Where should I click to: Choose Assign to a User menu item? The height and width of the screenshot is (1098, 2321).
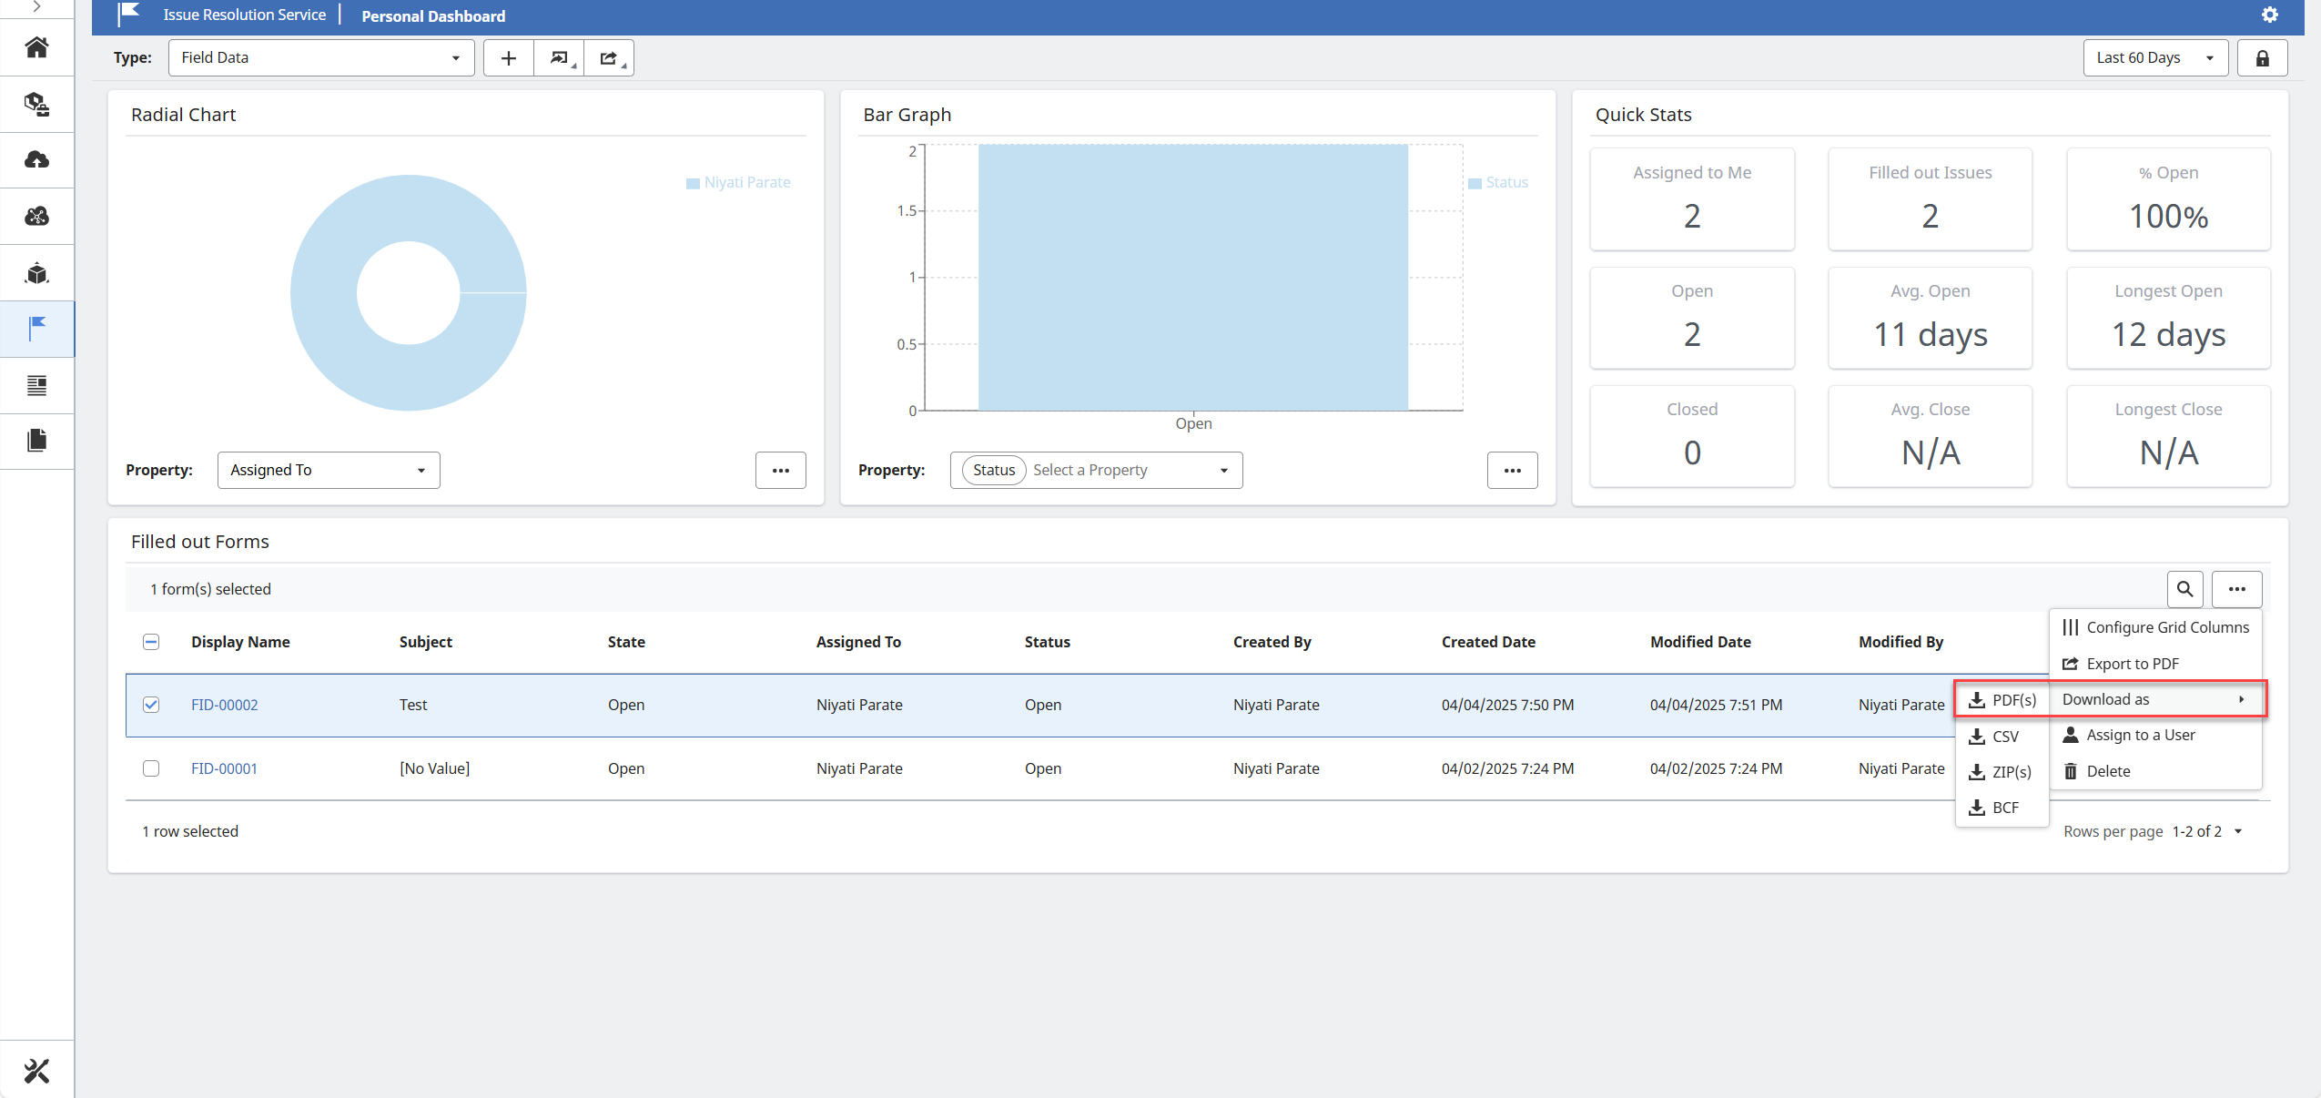(x=2155, y=735)
